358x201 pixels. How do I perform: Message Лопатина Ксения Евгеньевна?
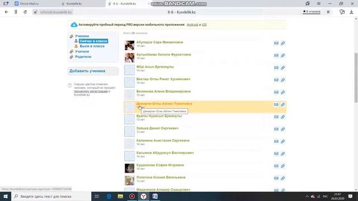coord(276,179)
